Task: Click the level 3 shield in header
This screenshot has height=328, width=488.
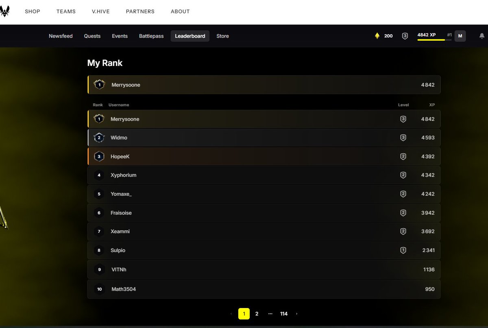Action: pyautogui.click(x=405, y=36)
